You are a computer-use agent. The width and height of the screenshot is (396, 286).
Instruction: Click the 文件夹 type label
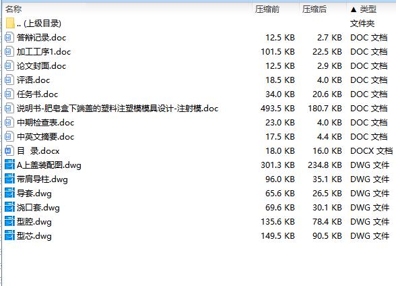click(x=362, y=24)
